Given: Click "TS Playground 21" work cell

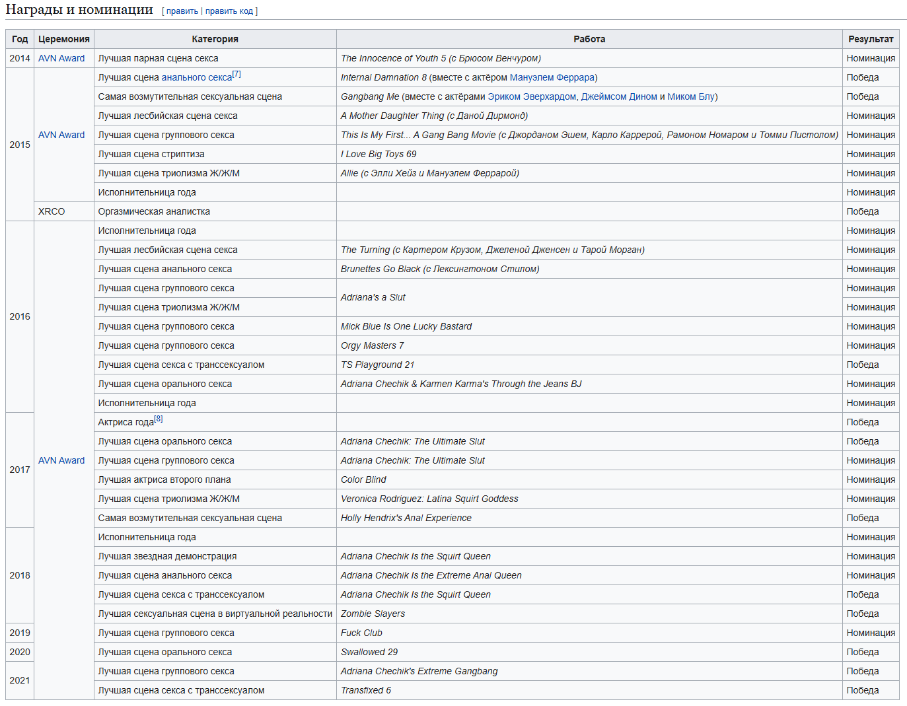Looking at the screenshot, I should (589, 365).
